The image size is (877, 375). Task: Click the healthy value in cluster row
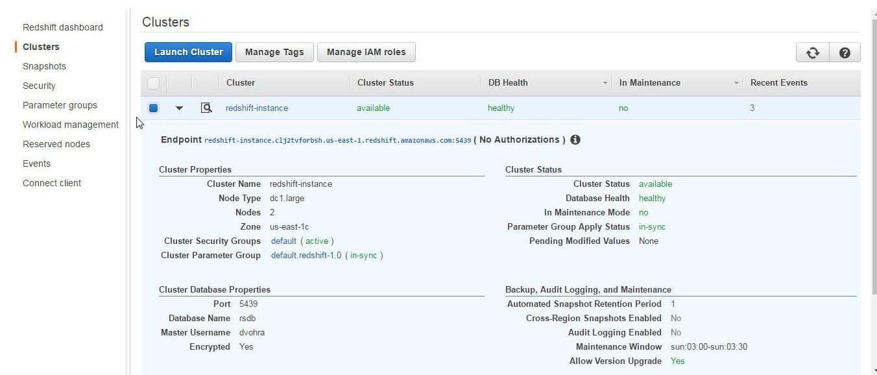tap(501, 108)
